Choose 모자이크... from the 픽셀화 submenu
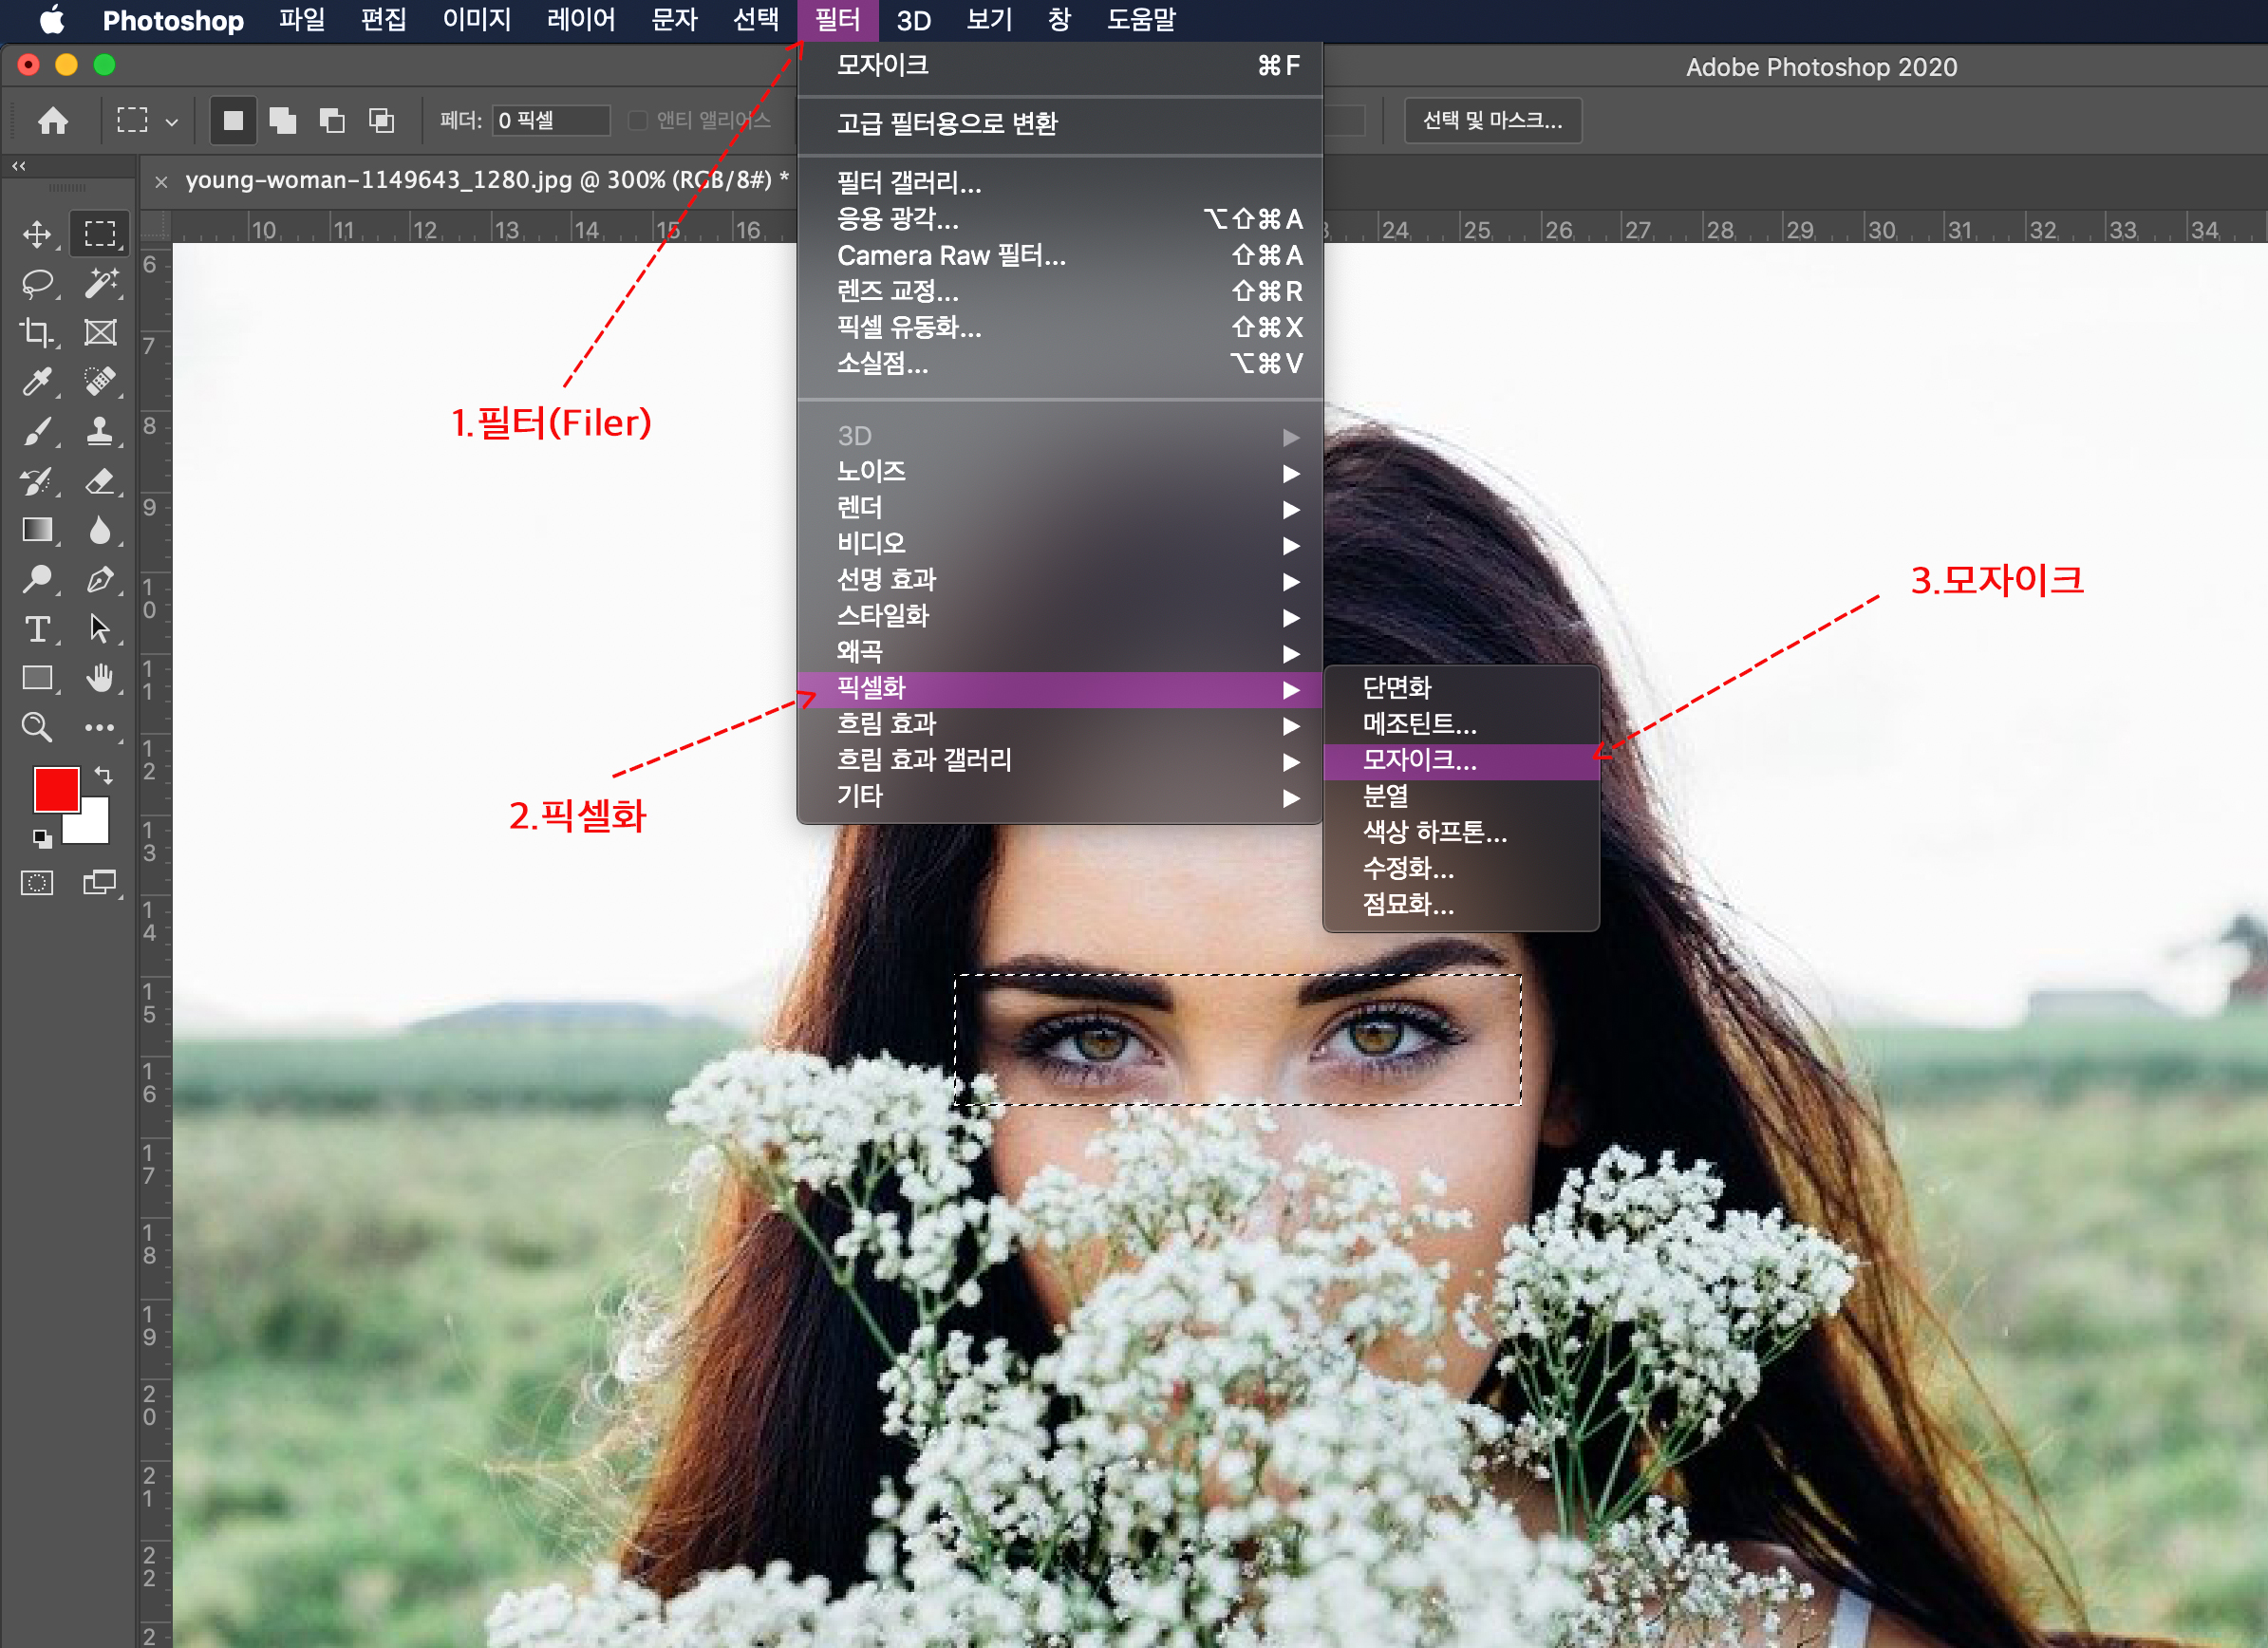This screenshot has height=1648, width=2268. 1420,761
